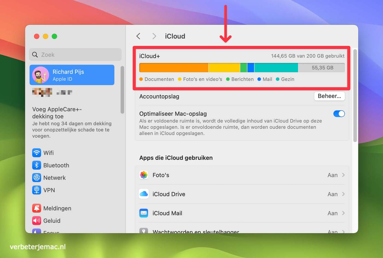Click the iCloud+ storage usage bar
383x258 pixels.
tap(242, 67)
